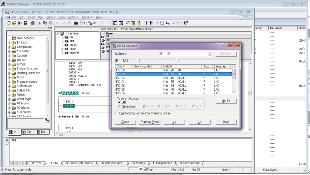Click the horizontal scrollbar thumb in editor
This screenshot has width=310, height=175.
click(61, 134)
